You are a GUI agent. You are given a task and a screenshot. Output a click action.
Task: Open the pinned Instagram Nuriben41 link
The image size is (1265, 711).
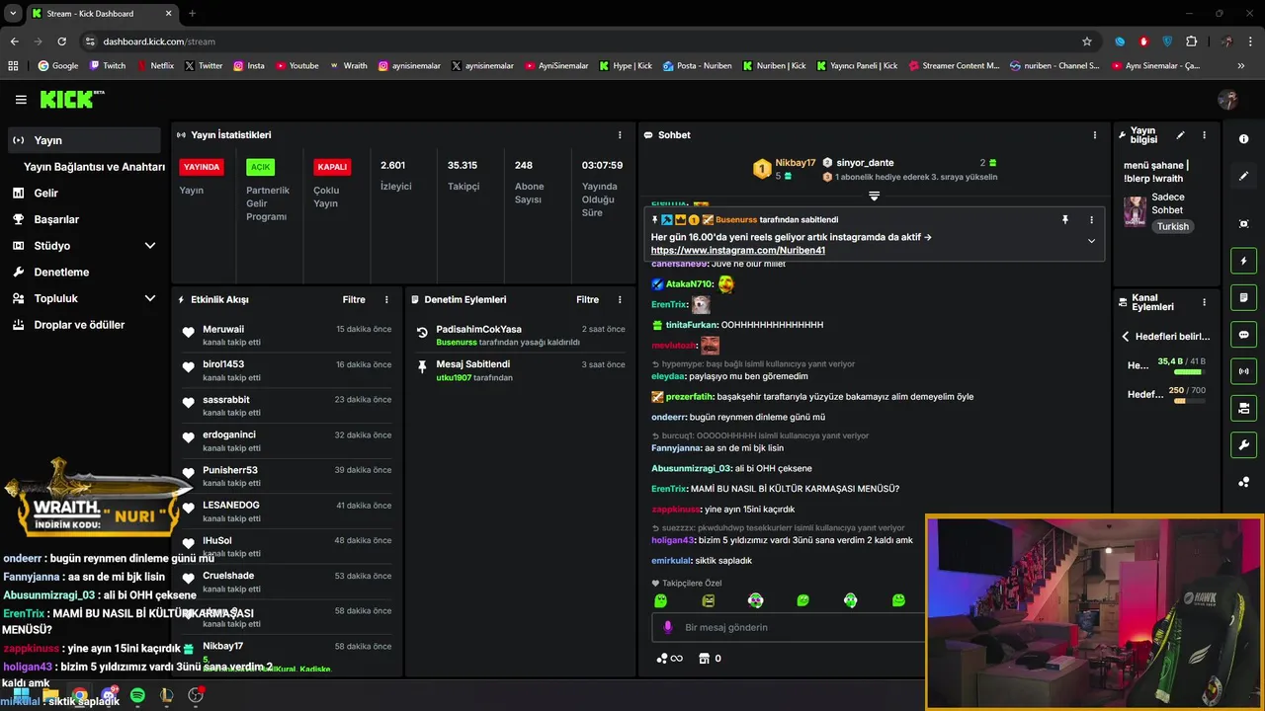738,251
